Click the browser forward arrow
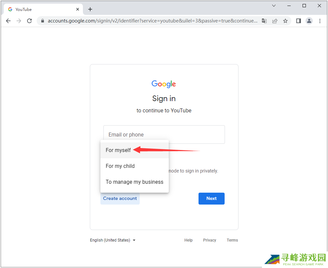The height and width of the screenshot is (268, 328). 19,21
